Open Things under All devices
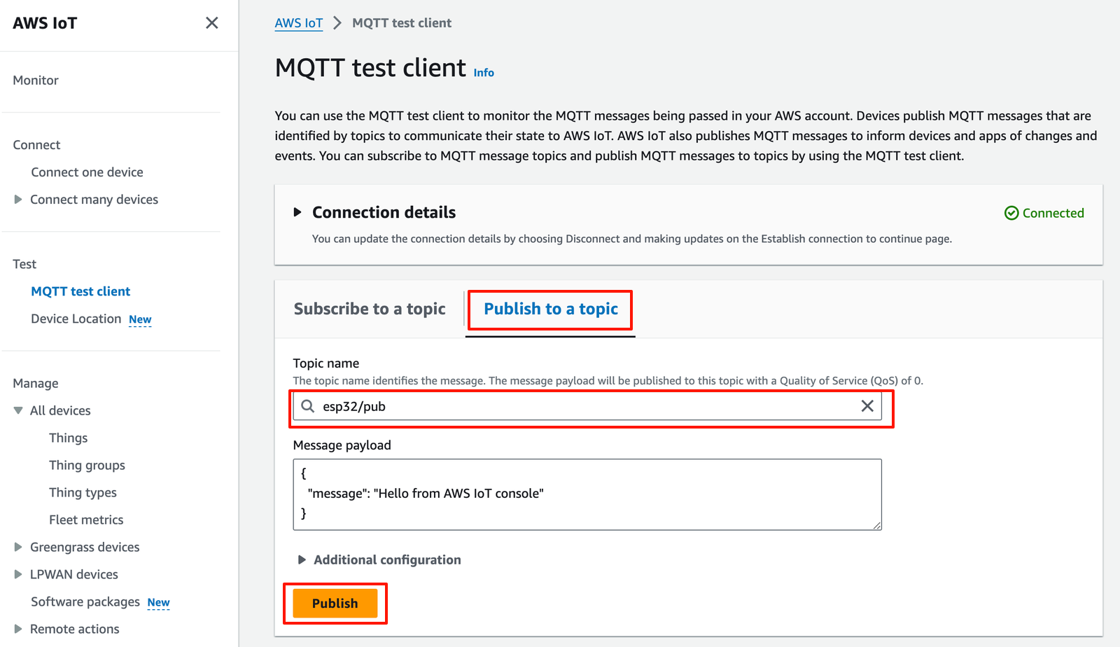Viewport: 1120px width, 647px height. [69, 438]
